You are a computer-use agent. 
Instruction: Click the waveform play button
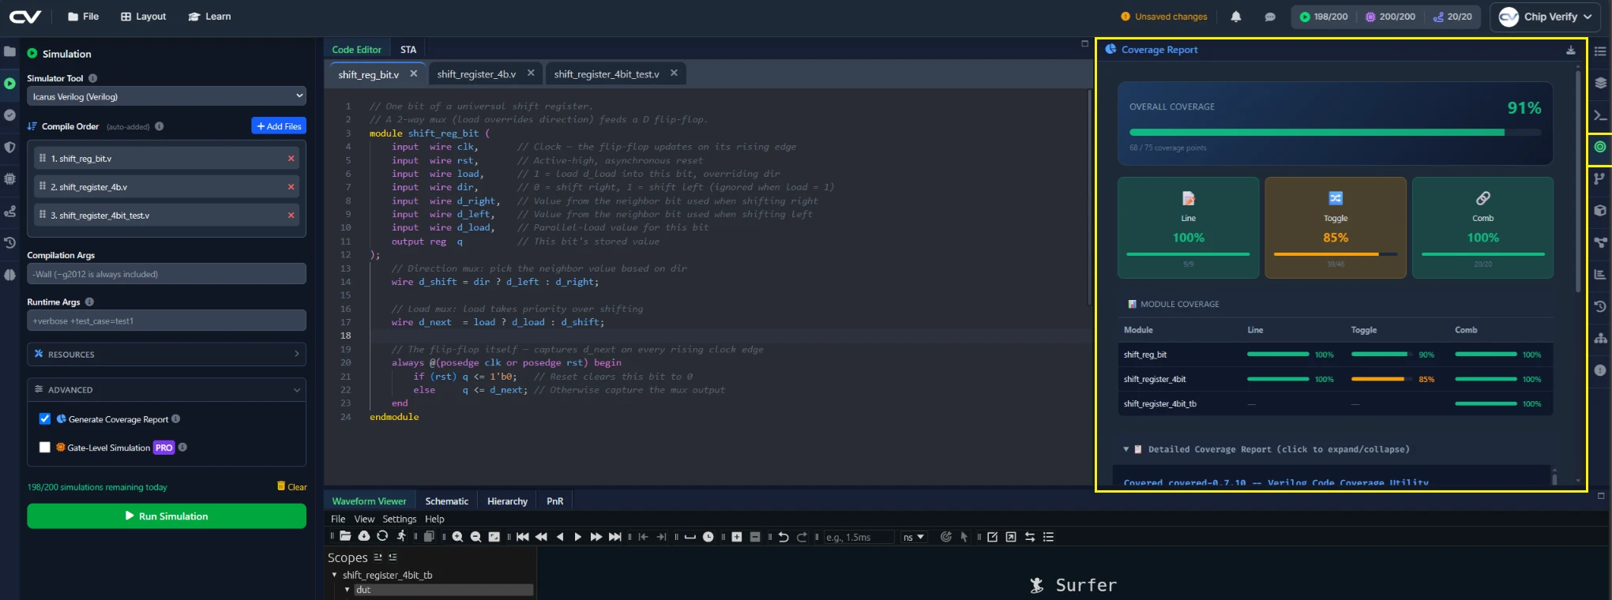click(x=578, y=537)
